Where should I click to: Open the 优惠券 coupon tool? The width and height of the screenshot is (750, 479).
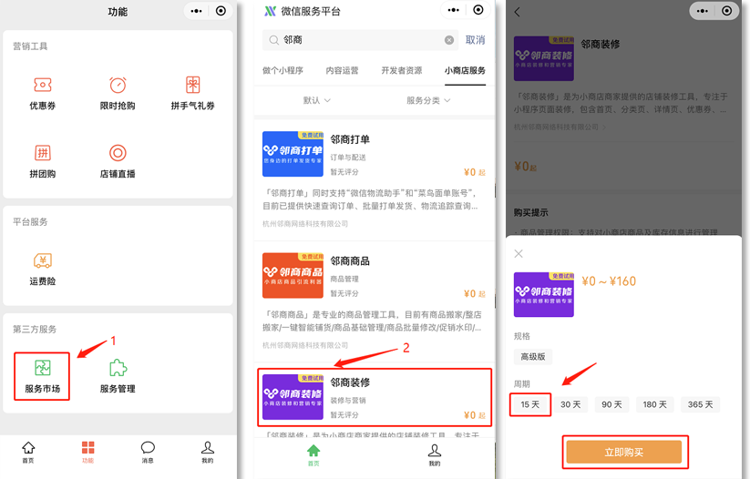[x=43, y=93]
